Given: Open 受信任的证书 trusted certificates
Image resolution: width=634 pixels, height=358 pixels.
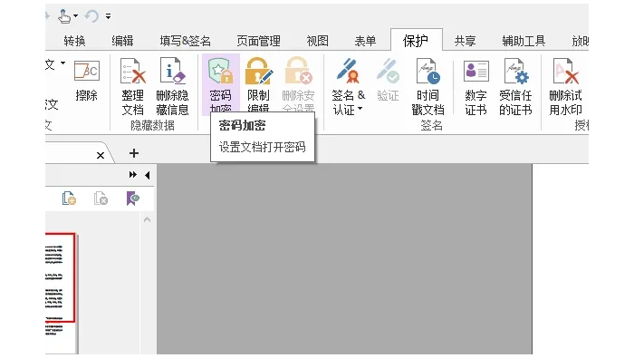Looking at the screenshot, I should [515, 87].
